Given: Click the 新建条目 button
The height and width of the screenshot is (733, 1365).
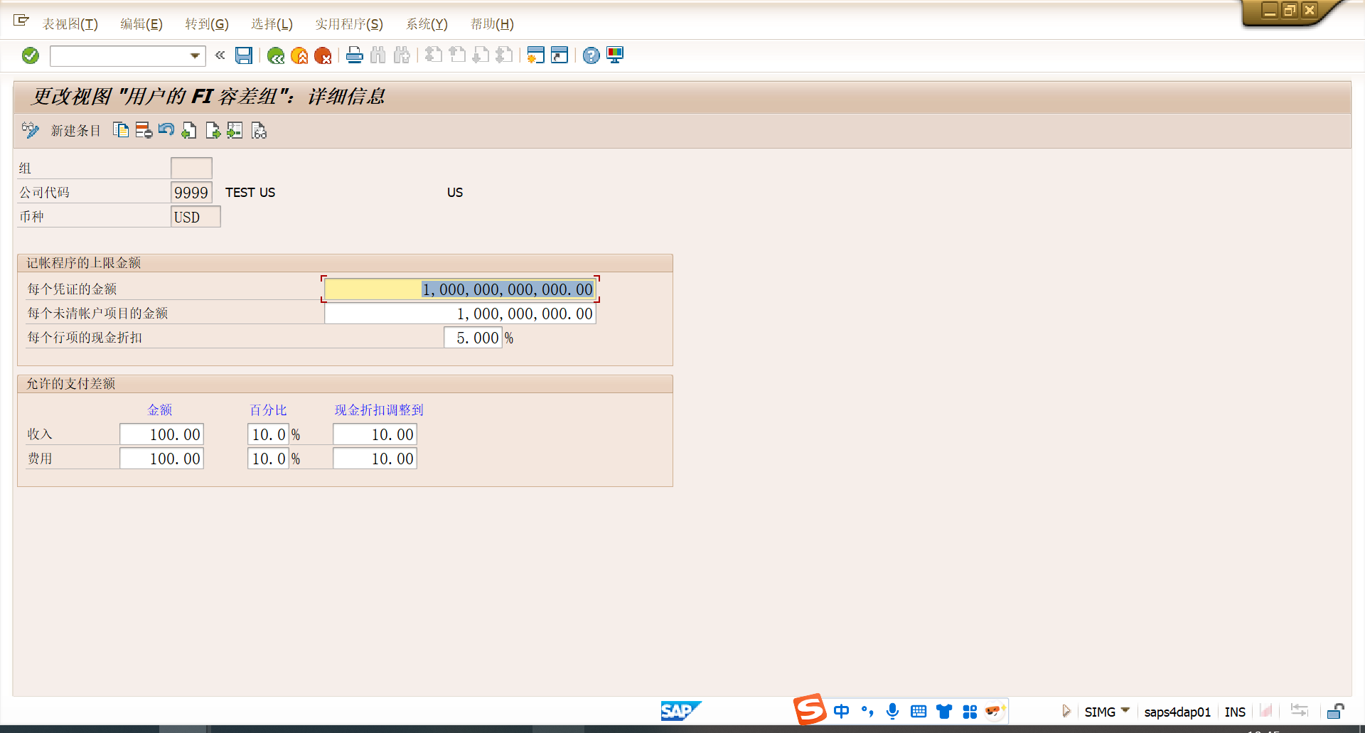Looking at the screenshot, I should tap(75, 131).
